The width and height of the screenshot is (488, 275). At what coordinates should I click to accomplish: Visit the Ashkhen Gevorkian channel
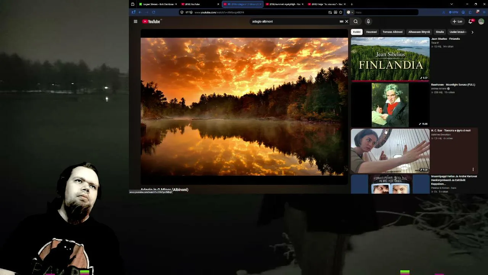coord(441,134)
